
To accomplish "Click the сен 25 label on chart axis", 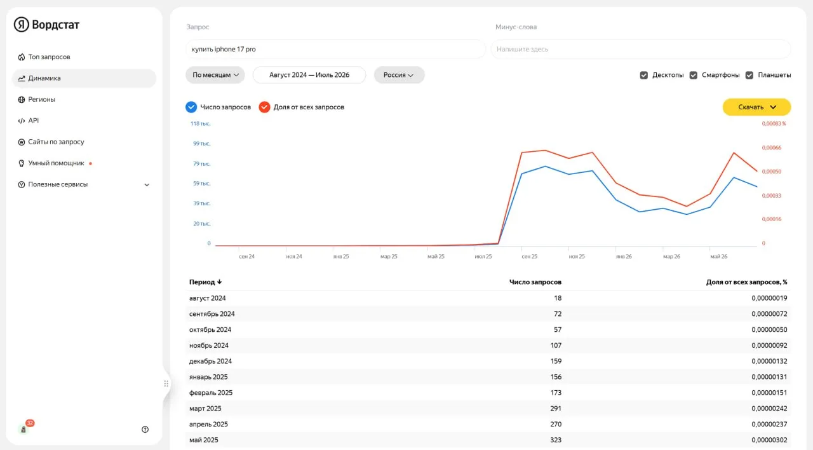I will 530,257.
